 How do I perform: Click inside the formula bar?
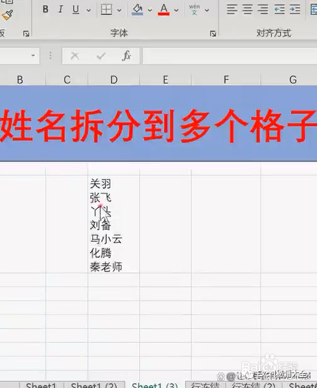230,56
